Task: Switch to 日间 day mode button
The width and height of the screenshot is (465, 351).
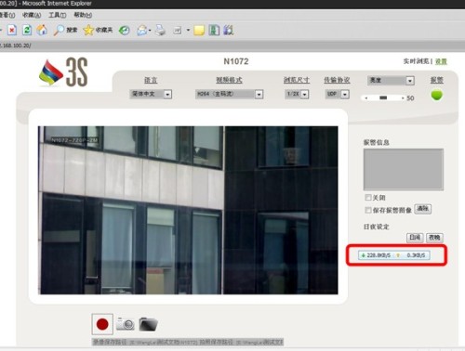Action: (x=415, y=238)
